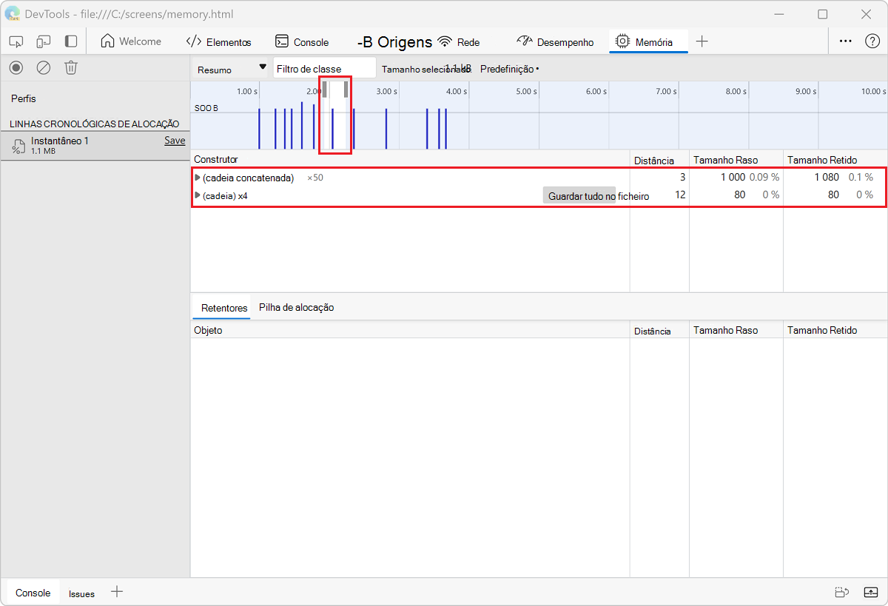
Task: Click the left timeline selection handle
Action: click(x=324, y=90)
